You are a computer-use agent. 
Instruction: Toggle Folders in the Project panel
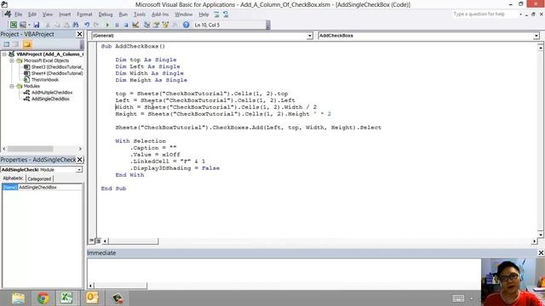coord(27,44)
